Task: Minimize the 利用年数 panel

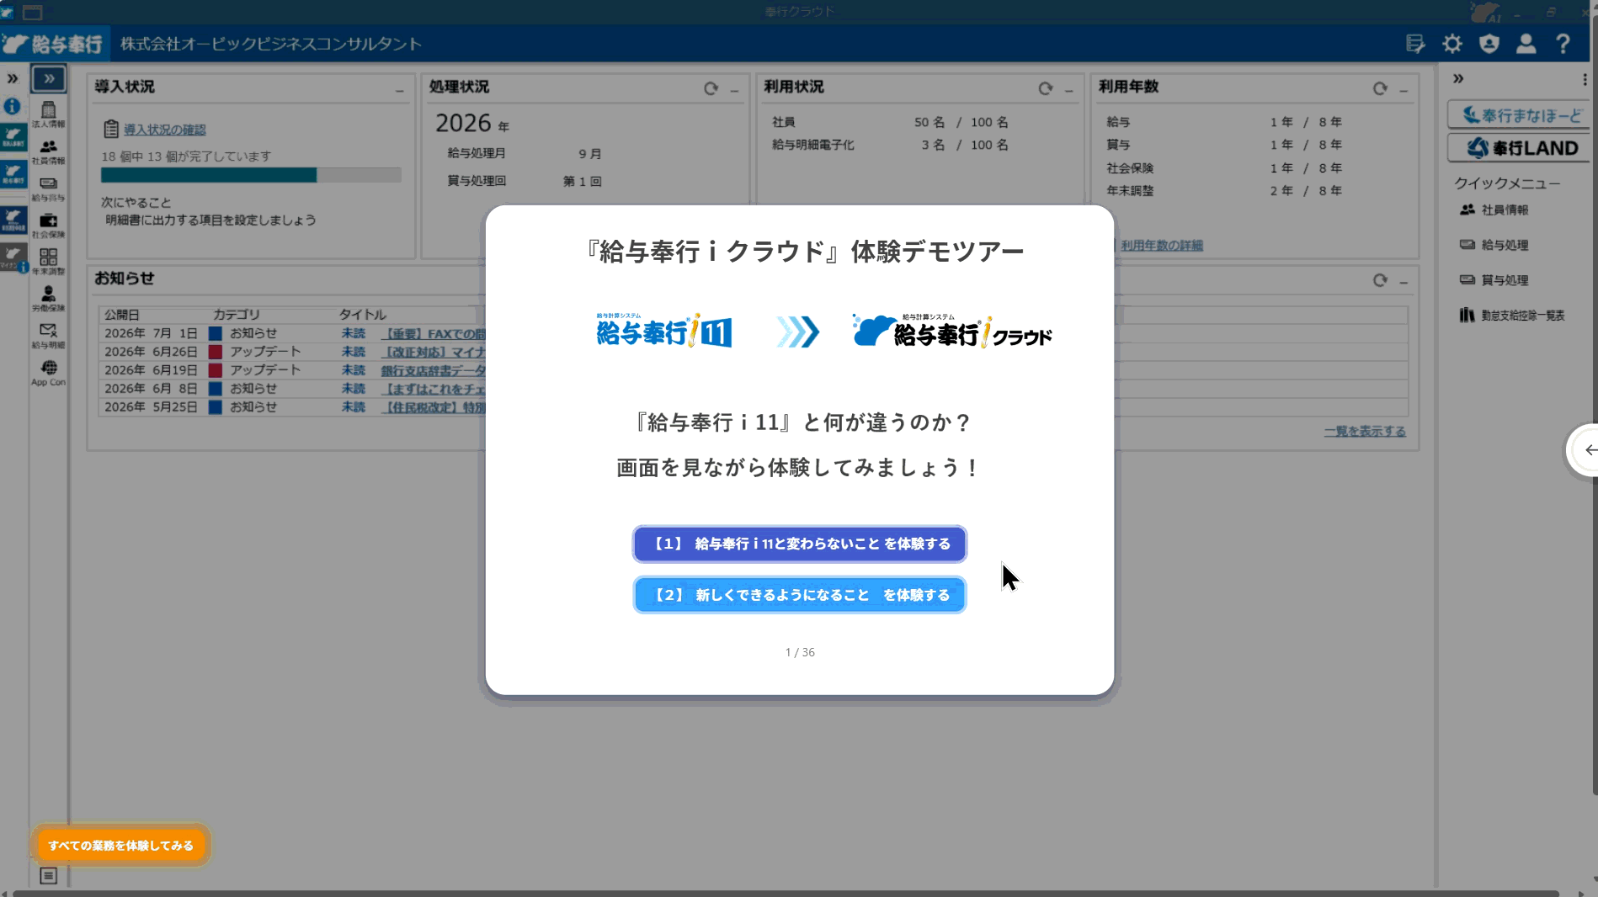Action: tap(1404, 89)
